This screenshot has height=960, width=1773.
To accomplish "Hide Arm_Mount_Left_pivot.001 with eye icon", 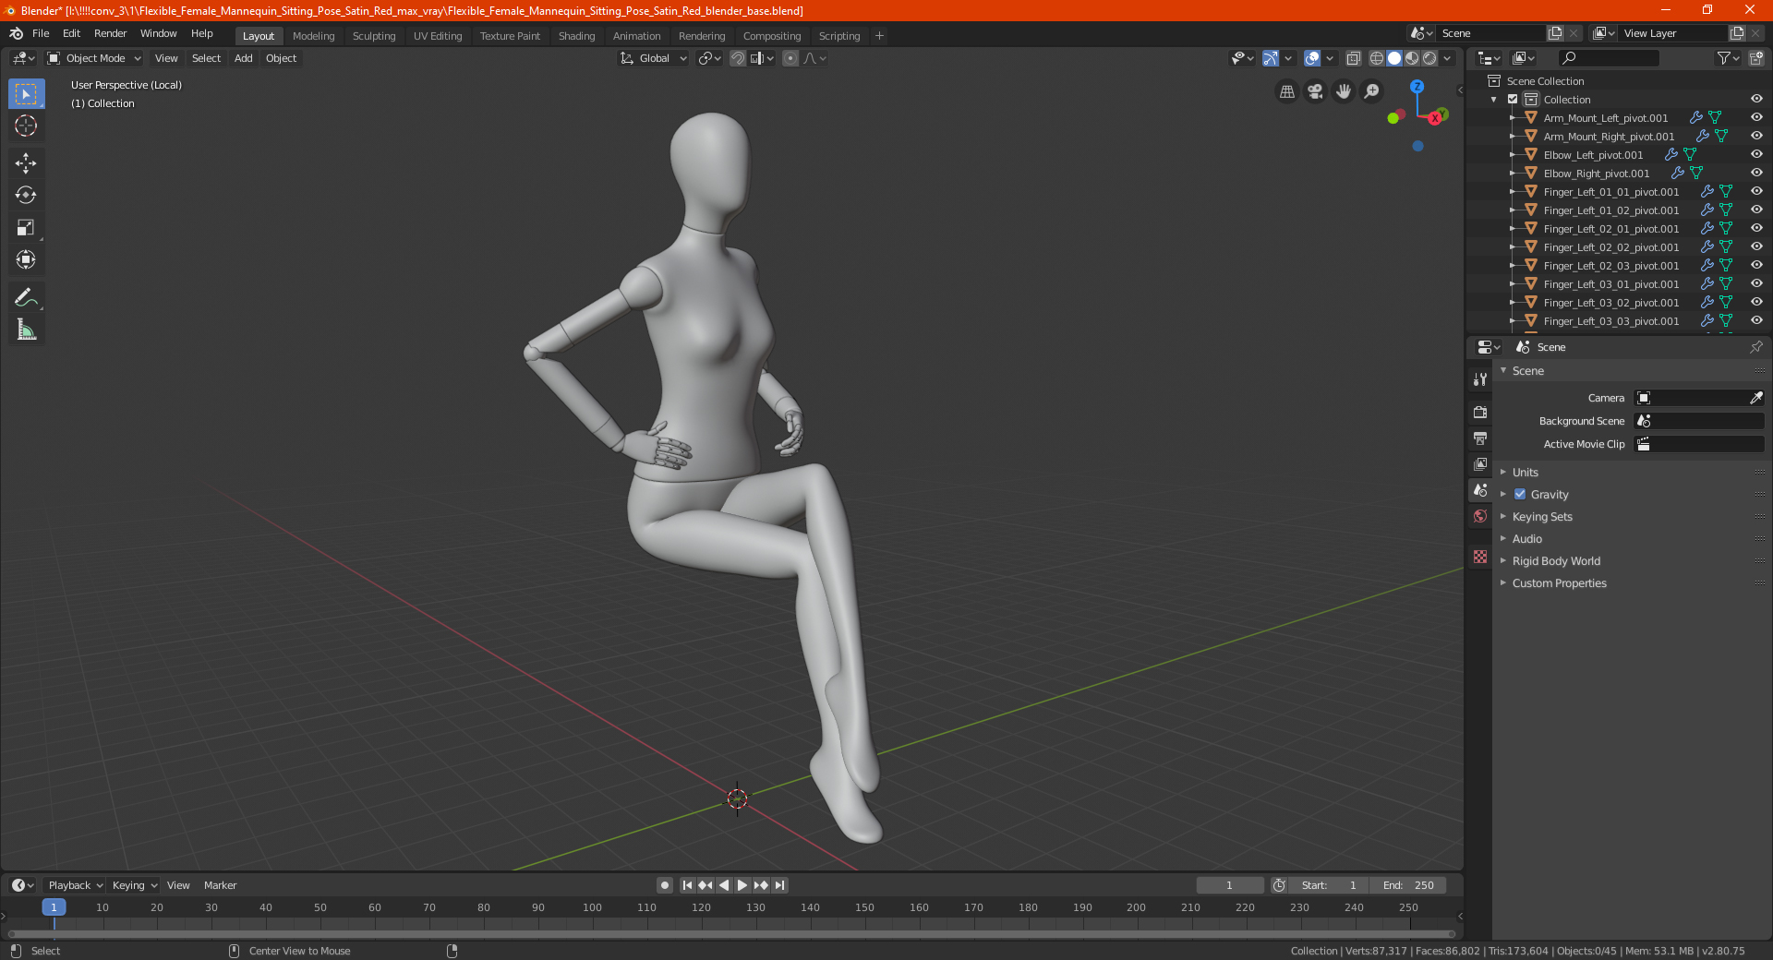I will pos(1756,118).
